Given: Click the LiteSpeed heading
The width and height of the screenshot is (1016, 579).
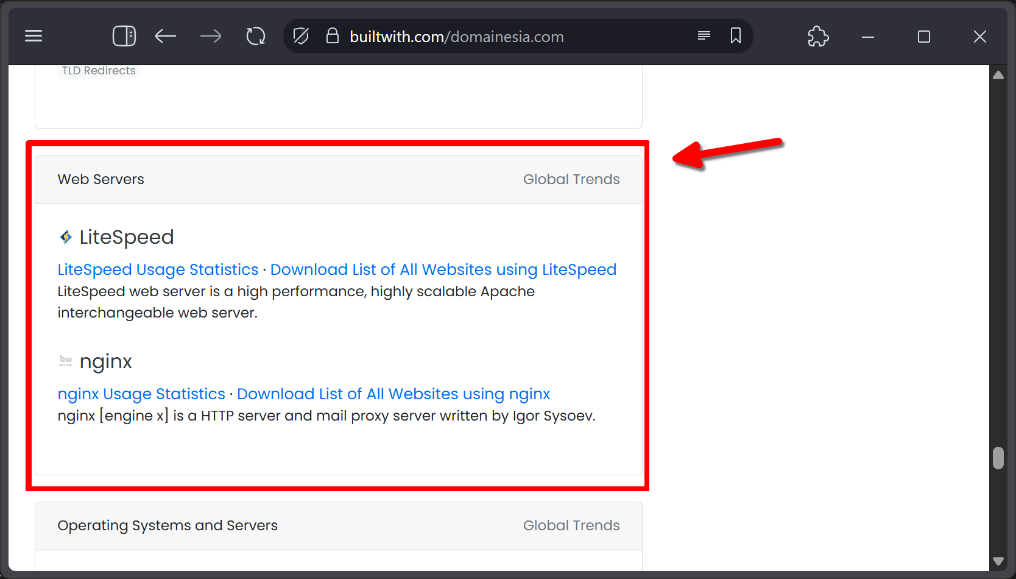Looking at the screenshot, I should pos(127,236).
